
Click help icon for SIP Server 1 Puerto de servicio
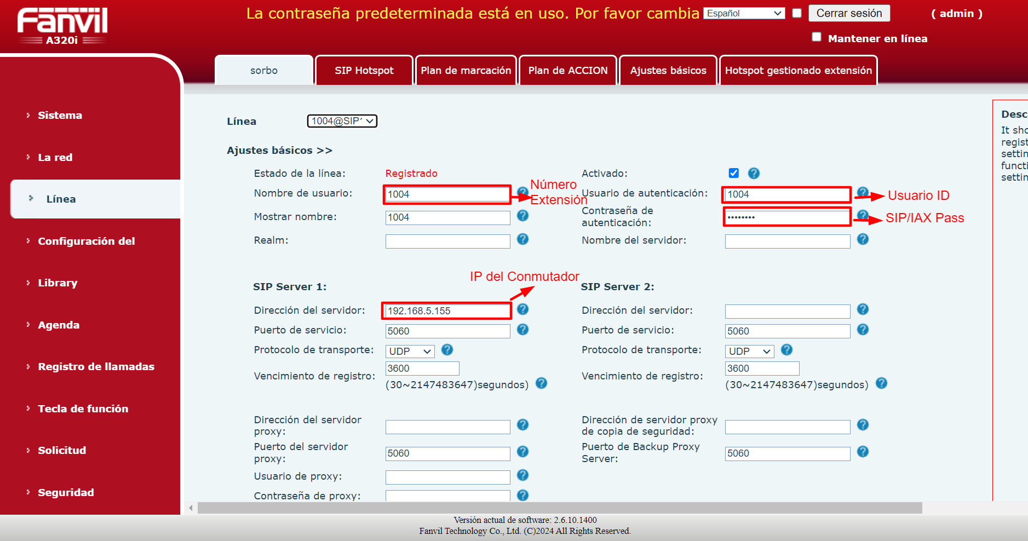point(522,330)
